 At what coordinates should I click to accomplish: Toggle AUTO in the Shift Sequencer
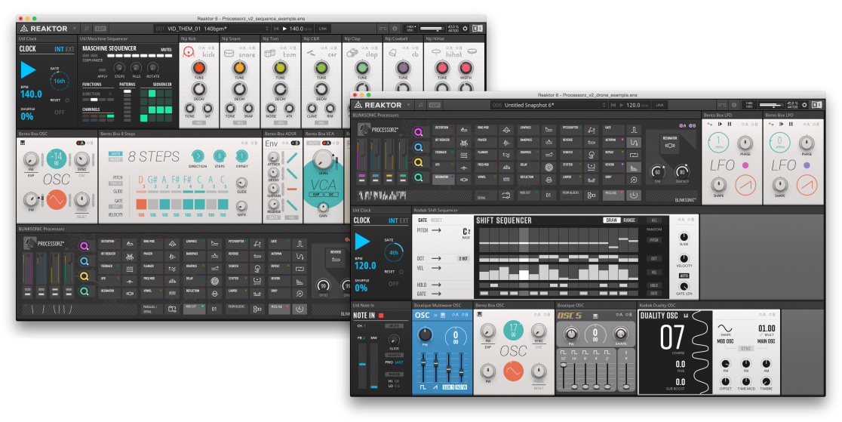(x=684, y=276)
